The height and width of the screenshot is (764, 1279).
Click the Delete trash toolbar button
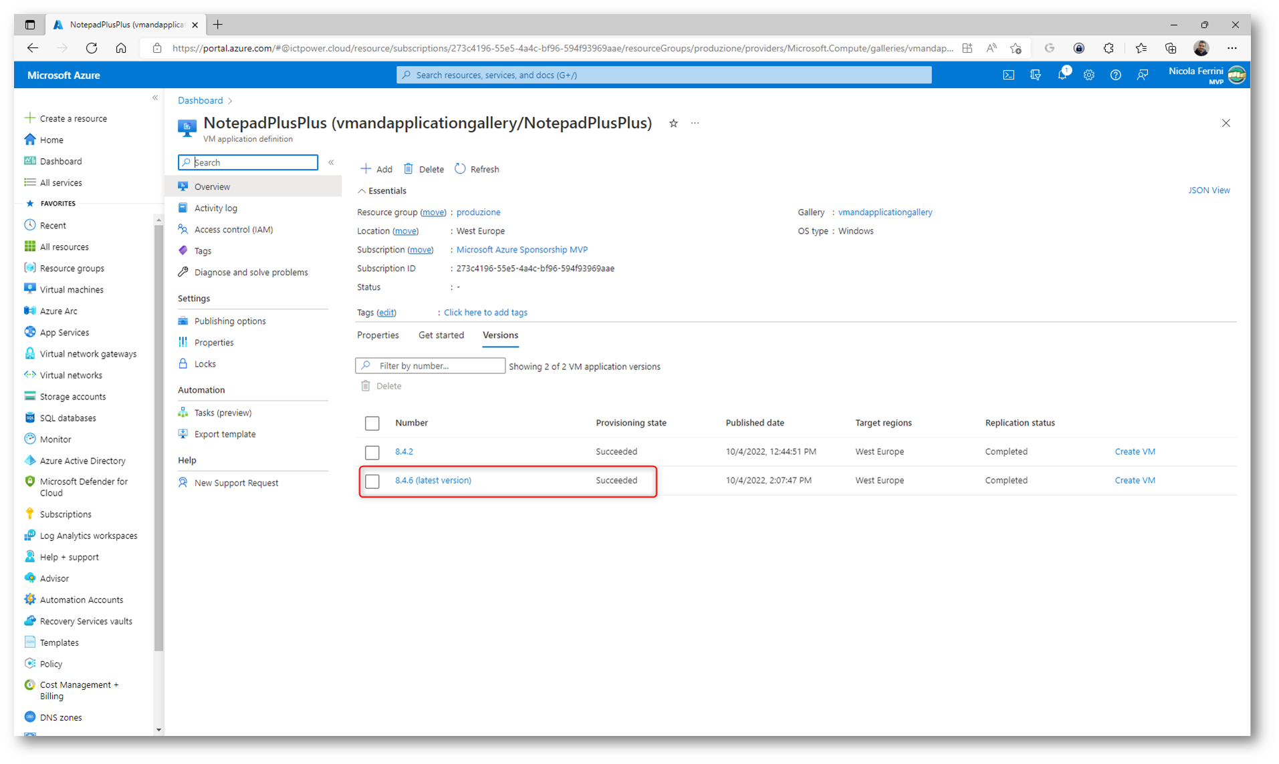click(x=424, y=169)
